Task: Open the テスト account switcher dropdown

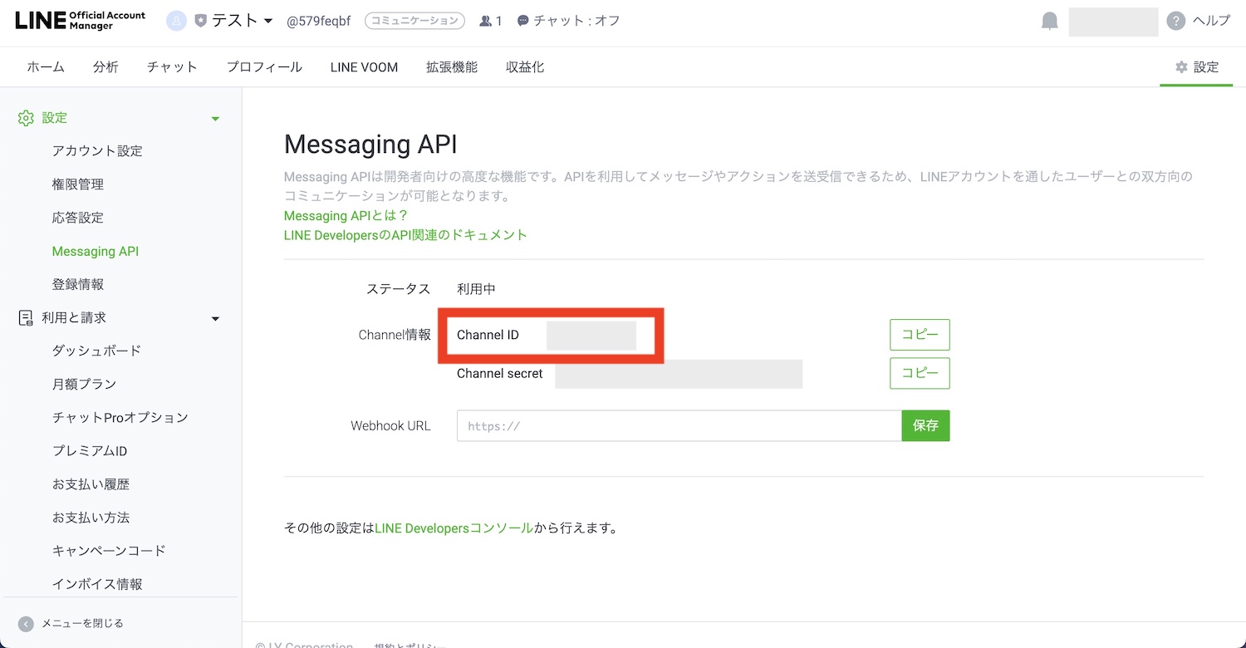Action: [x=241, y=21]
